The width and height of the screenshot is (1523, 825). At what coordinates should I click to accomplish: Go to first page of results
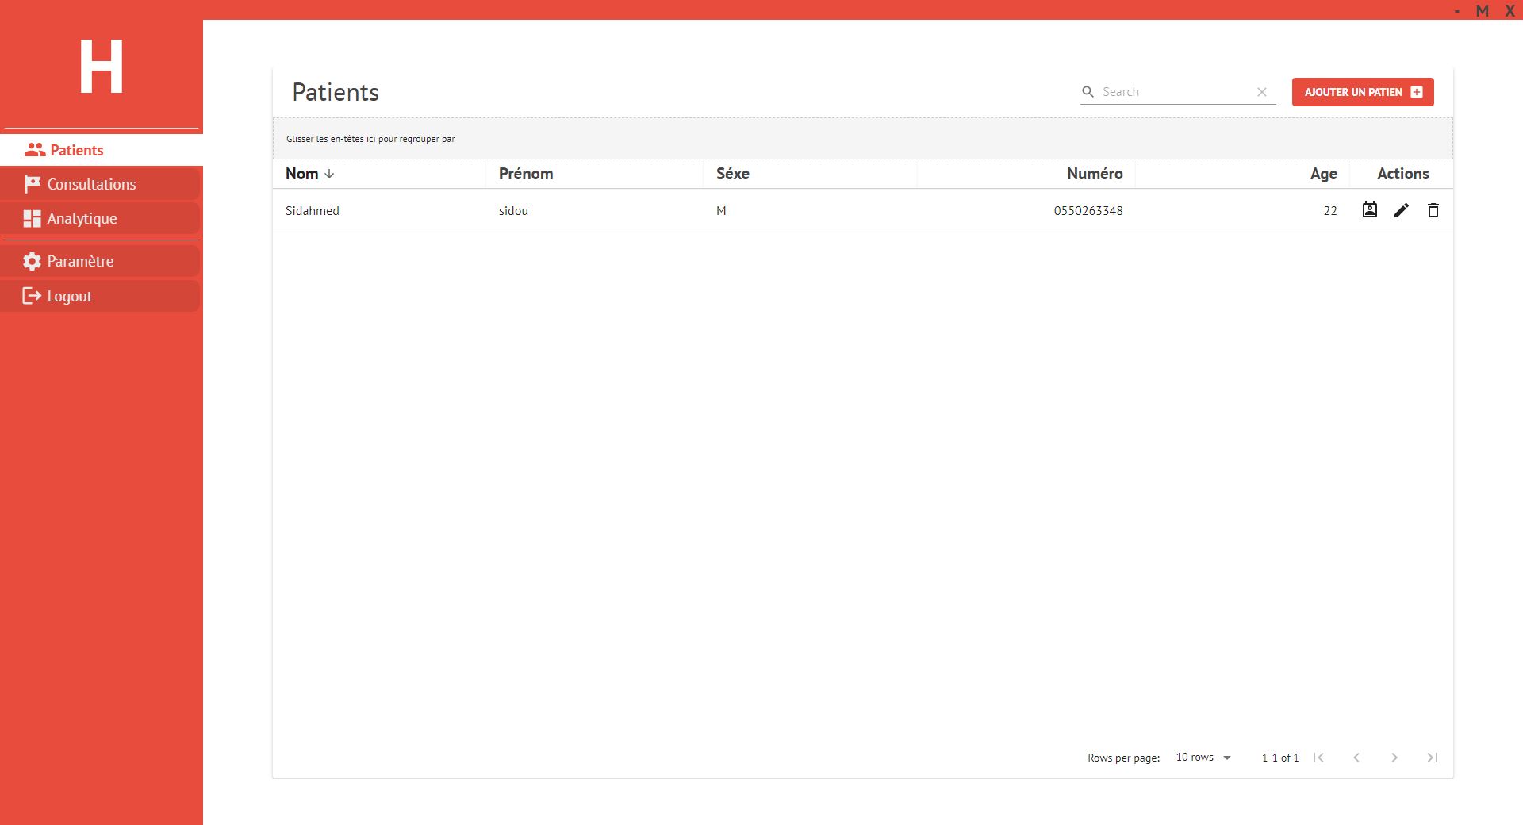1318,758
